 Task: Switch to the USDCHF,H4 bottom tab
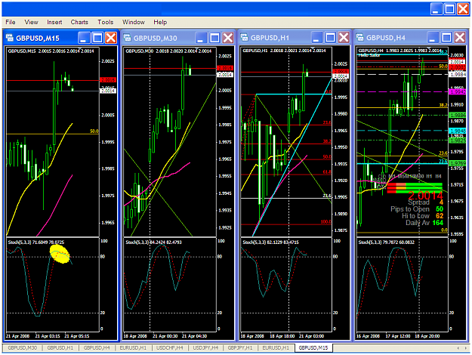pos(169,347)
